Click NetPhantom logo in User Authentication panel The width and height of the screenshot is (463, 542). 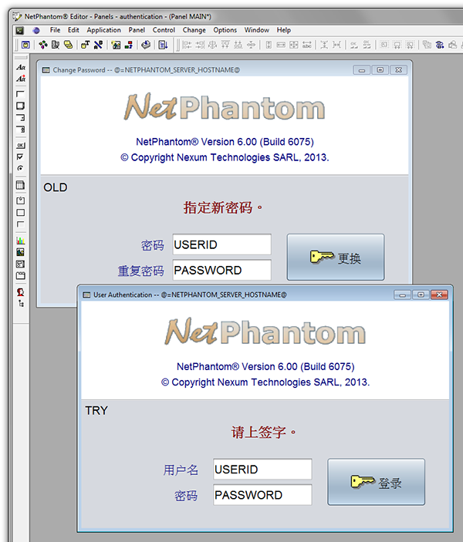click(x=265, y=332)
